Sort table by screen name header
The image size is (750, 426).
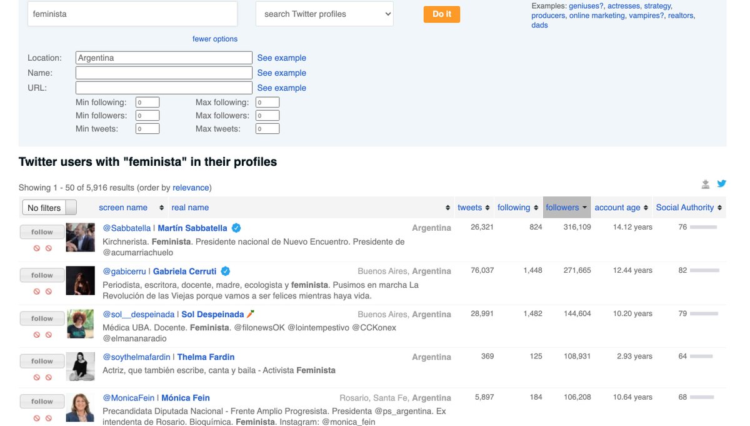tap(123, 208)
